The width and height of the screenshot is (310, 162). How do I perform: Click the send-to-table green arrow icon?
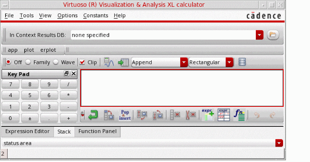tap(123, 62)
